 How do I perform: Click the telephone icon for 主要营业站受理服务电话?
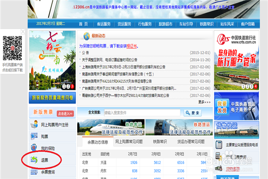pyautogui.click(x=219, y=145)
